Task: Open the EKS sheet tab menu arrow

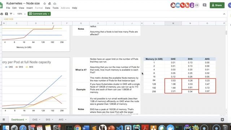Action: 53,120
